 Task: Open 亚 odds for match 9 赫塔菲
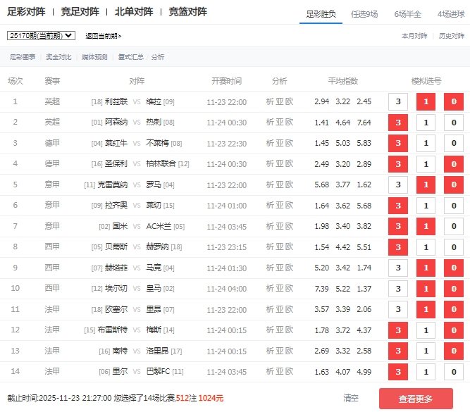(x=279, y=268)
